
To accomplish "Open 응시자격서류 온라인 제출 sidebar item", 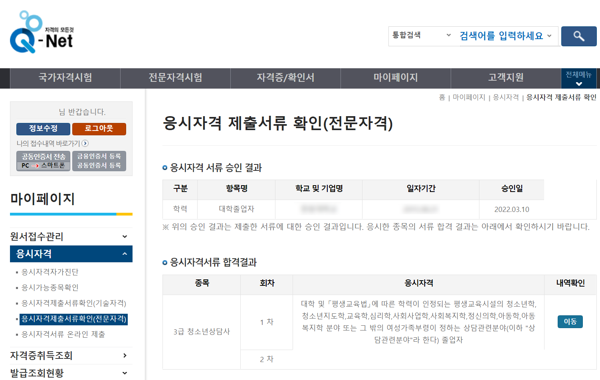I will (x=63, y=334).
